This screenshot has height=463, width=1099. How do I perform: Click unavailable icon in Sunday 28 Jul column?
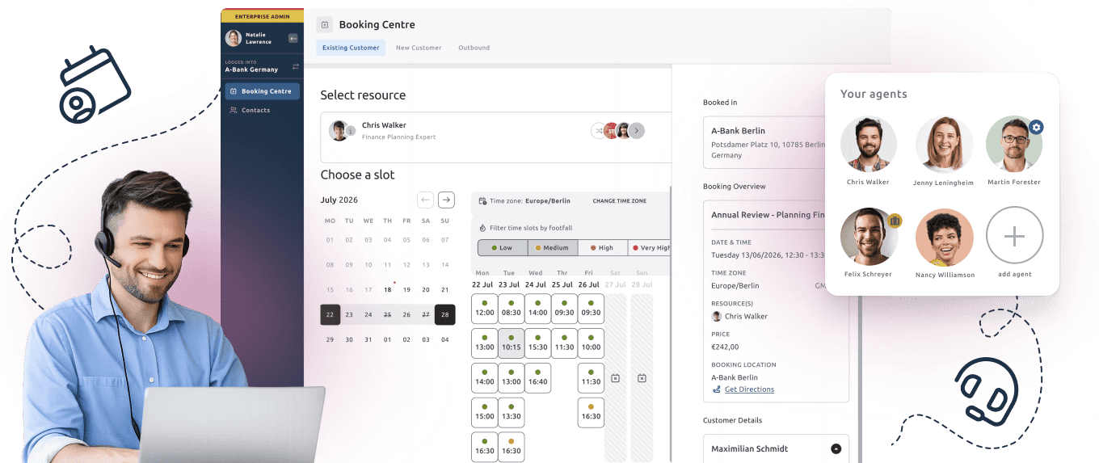[x=642, y=378]
